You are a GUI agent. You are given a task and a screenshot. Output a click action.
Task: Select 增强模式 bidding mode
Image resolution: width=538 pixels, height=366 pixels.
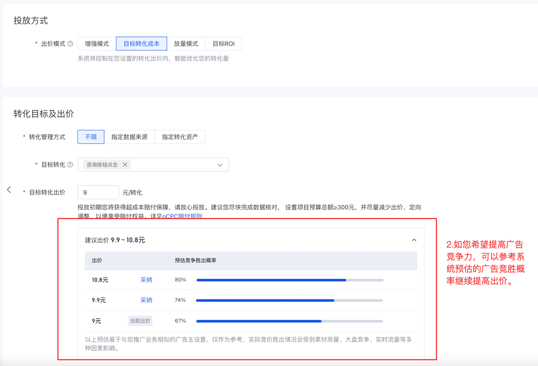pyautogui.click(x=97, y=44)
